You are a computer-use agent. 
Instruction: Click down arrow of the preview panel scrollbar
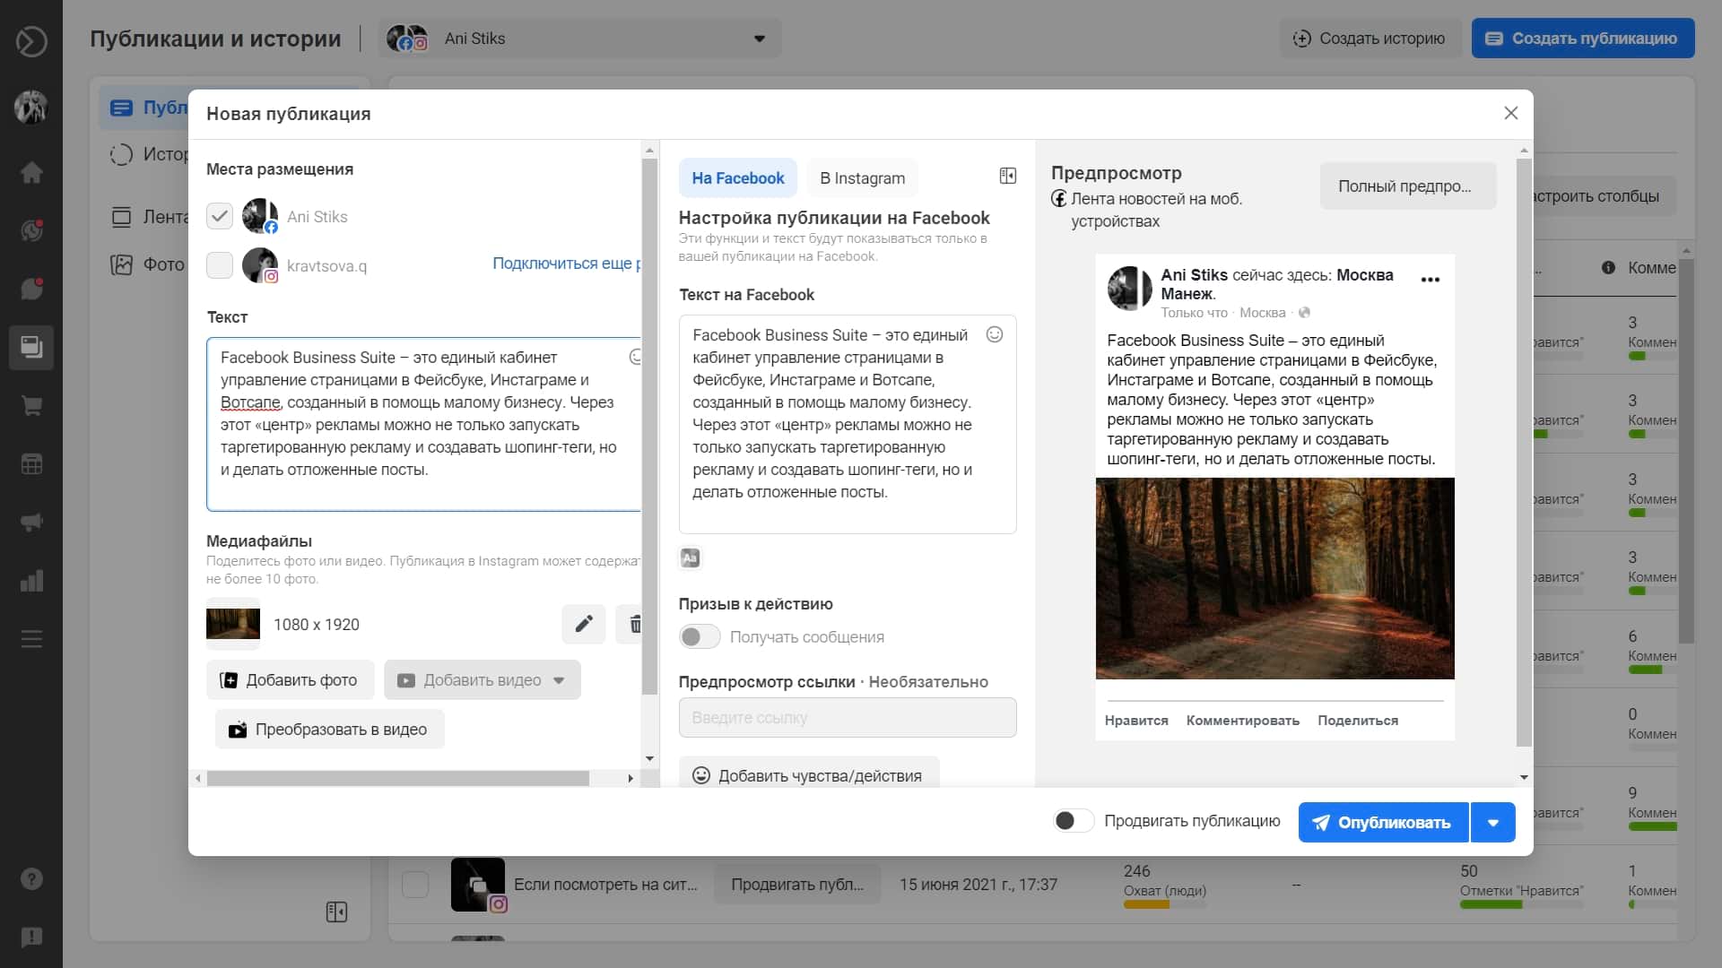tap(1524, 777)
